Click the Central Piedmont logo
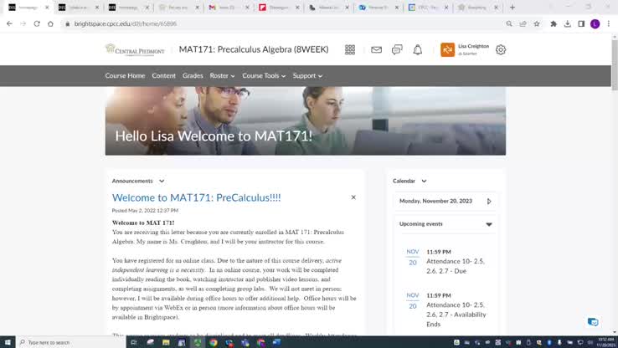Image resolution: width=618 pixels, height=348 pixels. 134,50
